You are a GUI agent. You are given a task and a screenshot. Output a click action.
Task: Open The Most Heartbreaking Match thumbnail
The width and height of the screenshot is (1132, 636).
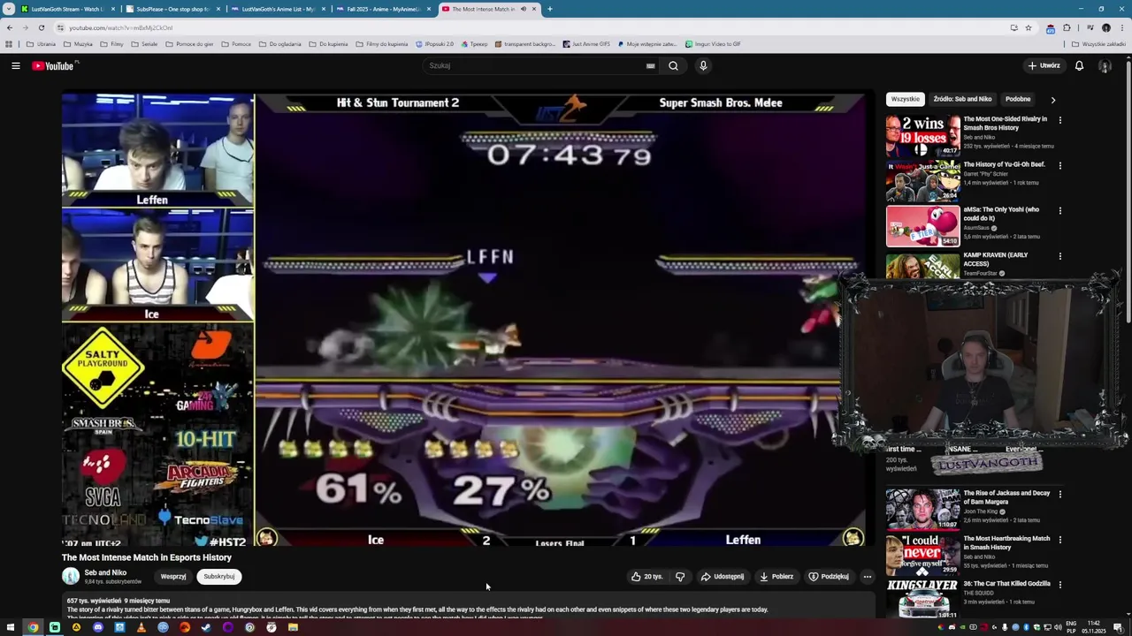922,556
